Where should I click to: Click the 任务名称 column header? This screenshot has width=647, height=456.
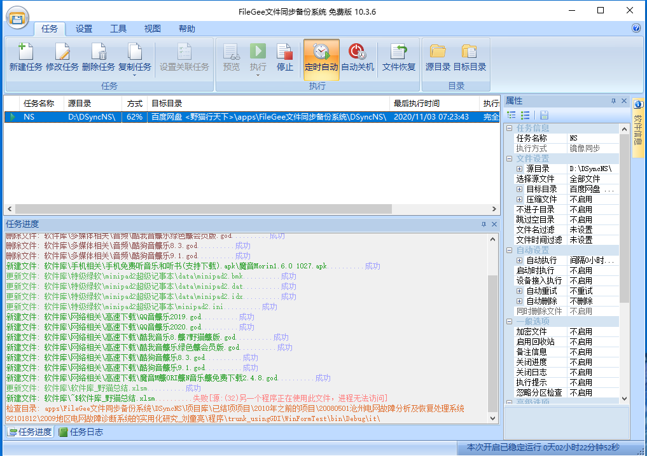point(41,103)
